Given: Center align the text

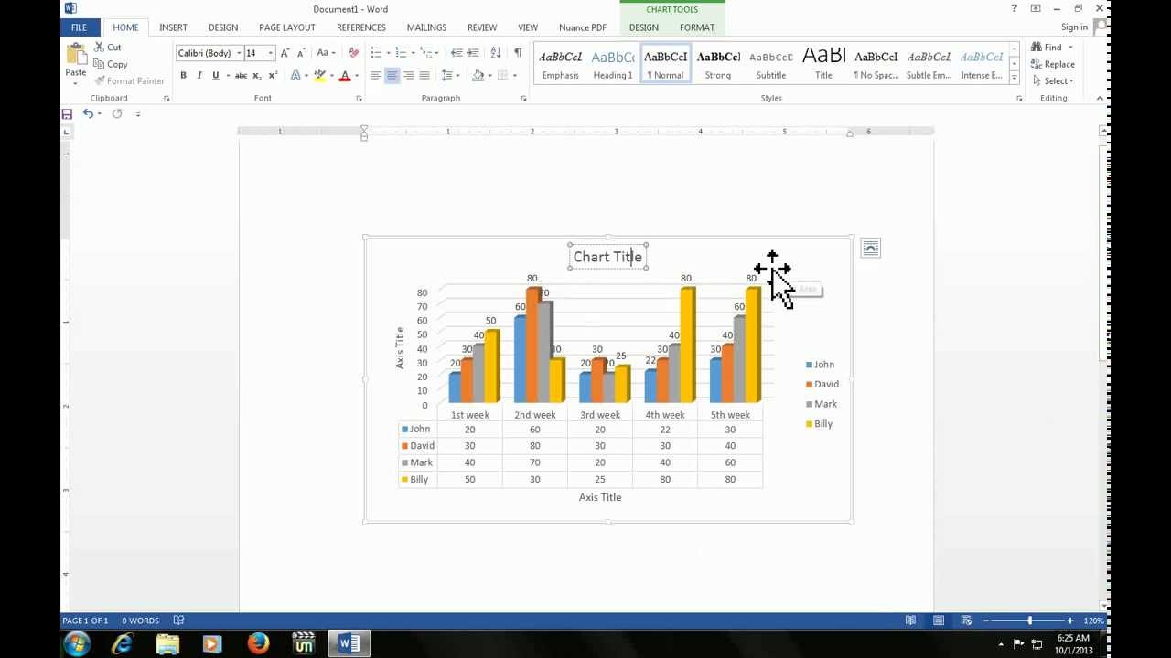Looking at the screenshot, I should [392, 76].
